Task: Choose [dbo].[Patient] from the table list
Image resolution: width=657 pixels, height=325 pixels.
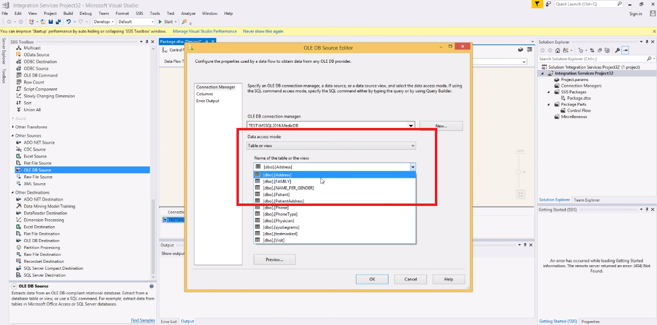Action: tap(335, 195)
